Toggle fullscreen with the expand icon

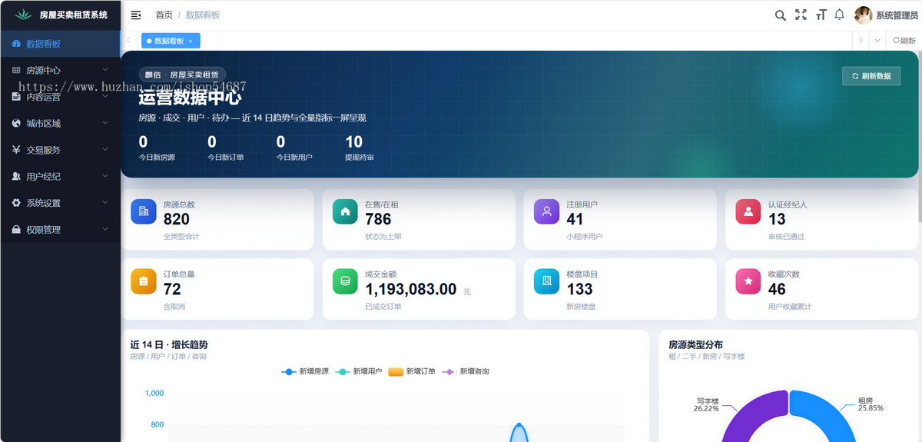801,15
